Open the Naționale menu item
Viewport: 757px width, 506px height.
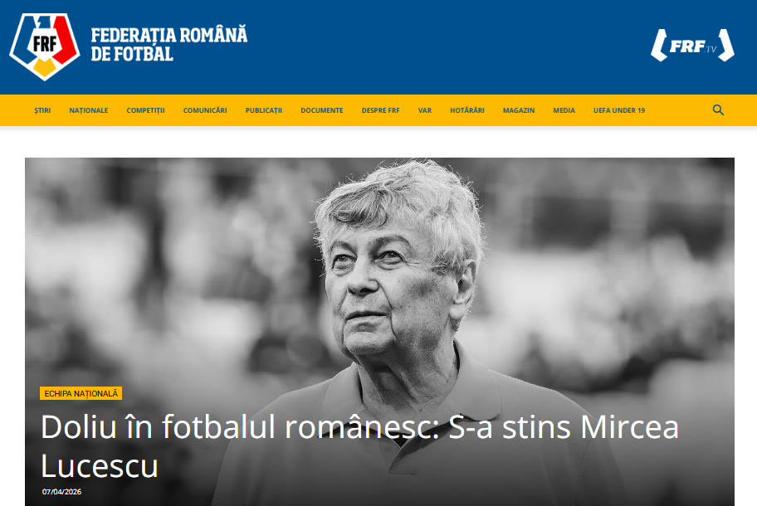[x=88, y=110]
